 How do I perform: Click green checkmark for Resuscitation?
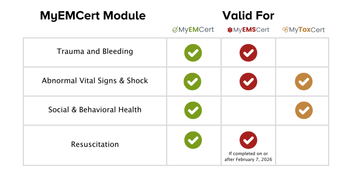coord(193,140)
